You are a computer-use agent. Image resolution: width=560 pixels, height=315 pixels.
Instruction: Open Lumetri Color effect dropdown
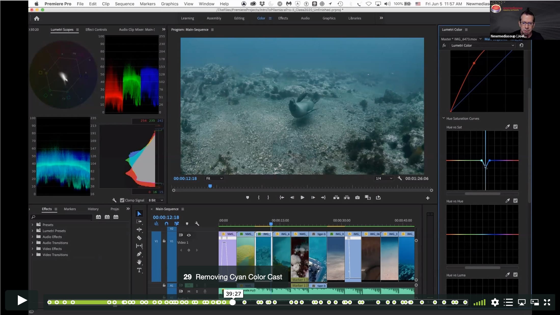pyautogui.click(x=482, y=45)
